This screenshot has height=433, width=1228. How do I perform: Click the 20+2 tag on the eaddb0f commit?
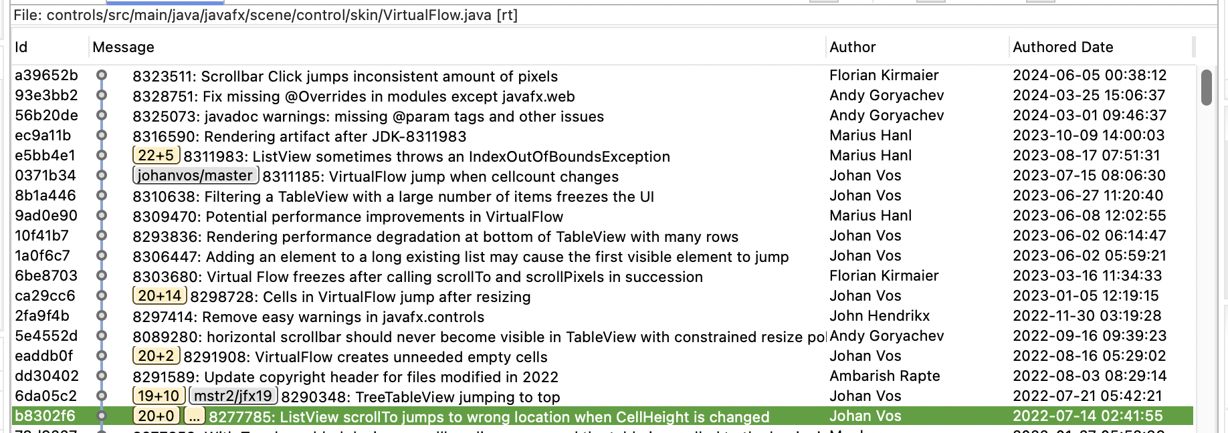(x=156, y=356)
